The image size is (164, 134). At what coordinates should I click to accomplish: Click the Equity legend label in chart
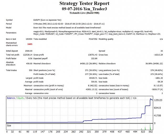(x=21, y=98)
